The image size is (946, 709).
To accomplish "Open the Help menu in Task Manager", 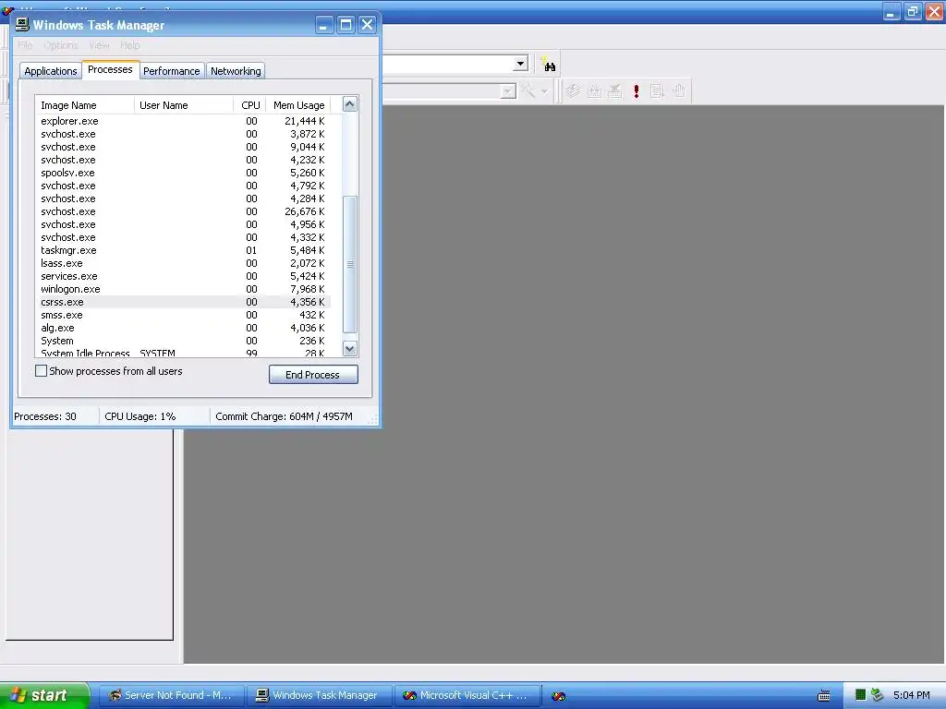I will click(x=129, y=45).
